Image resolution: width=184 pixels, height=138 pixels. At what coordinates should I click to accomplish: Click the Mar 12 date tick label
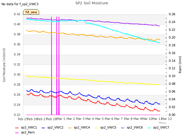[x=167, y=119]
